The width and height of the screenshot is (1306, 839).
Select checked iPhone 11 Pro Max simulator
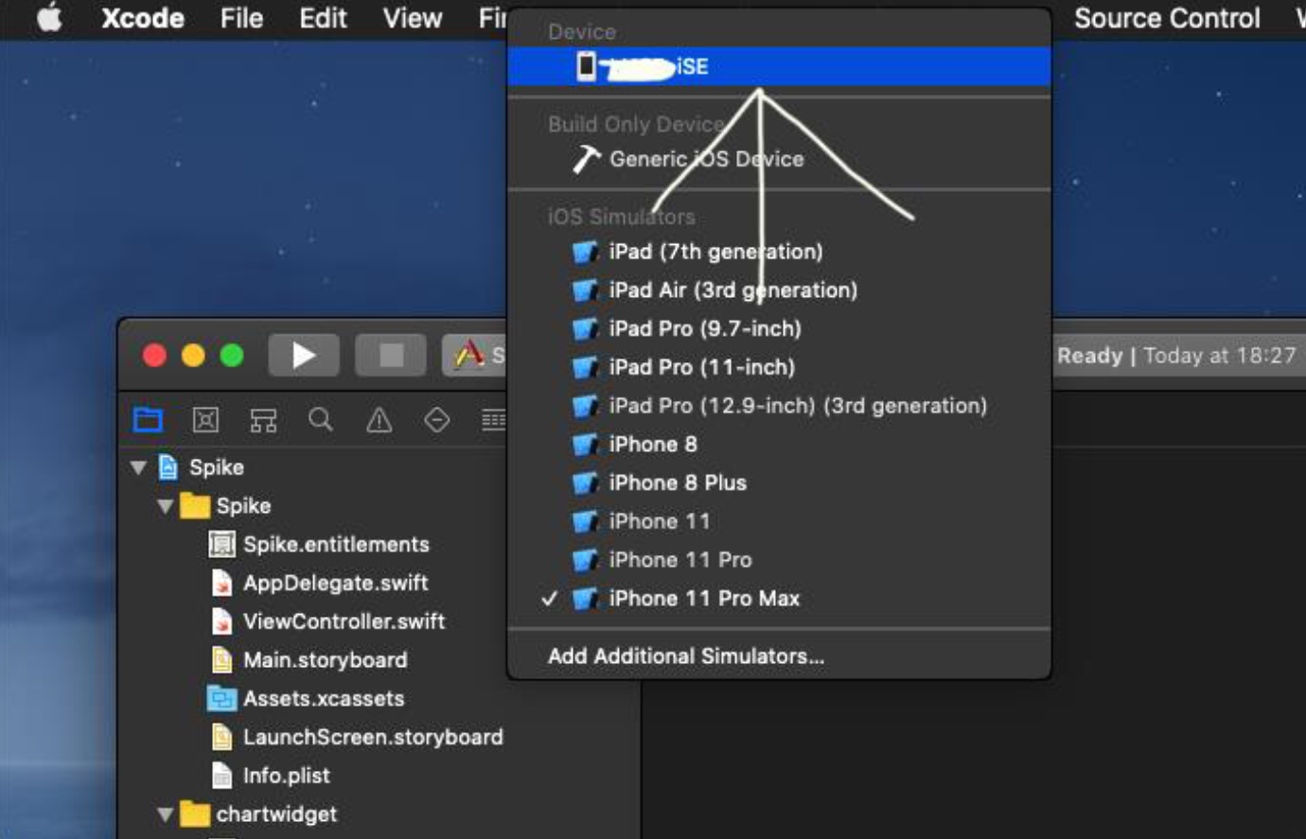[779, 599]
